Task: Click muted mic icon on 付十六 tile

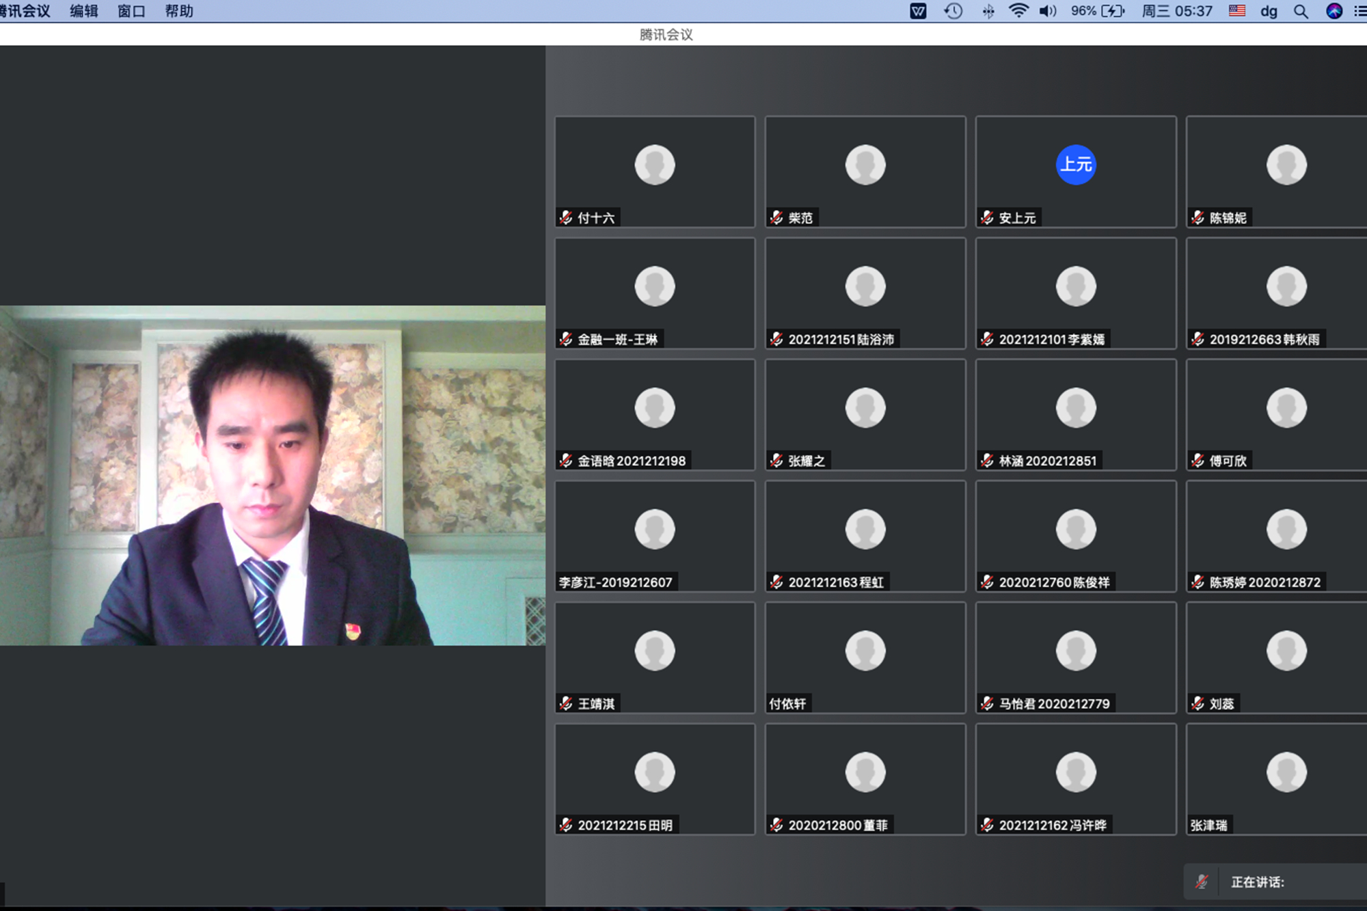Action: (x=566, y=217)
